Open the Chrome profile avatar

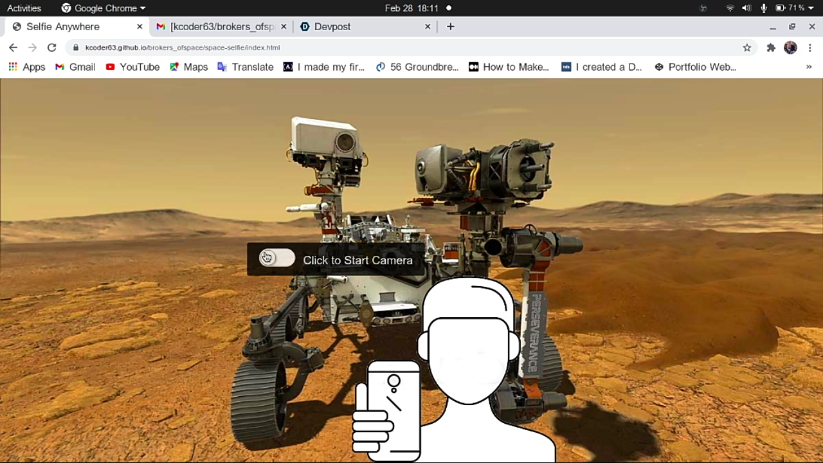[790, 48]
